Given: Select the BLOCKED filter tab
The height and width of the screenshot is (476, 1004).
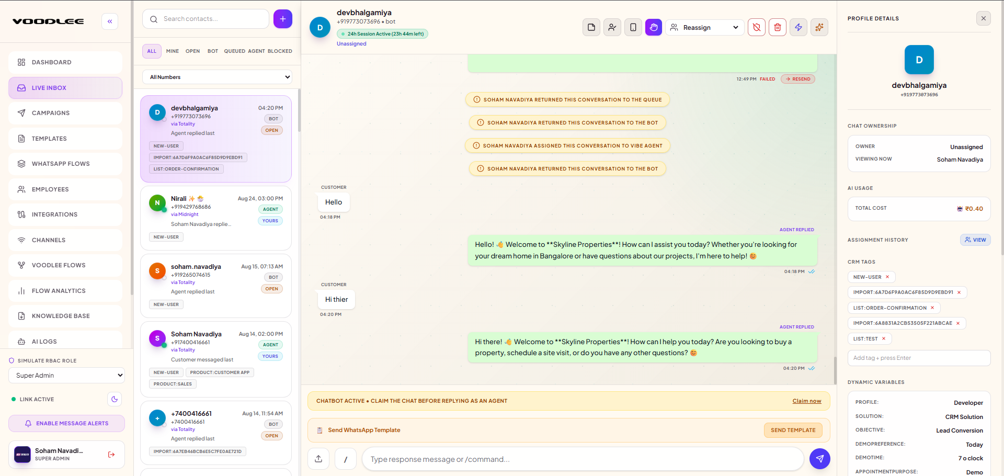Looking at the screenshot, I should click(280, 51).
